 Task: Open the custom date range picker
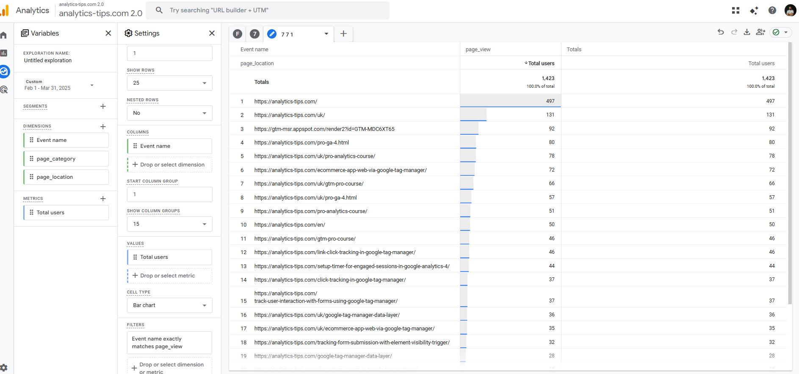[59, 85]
